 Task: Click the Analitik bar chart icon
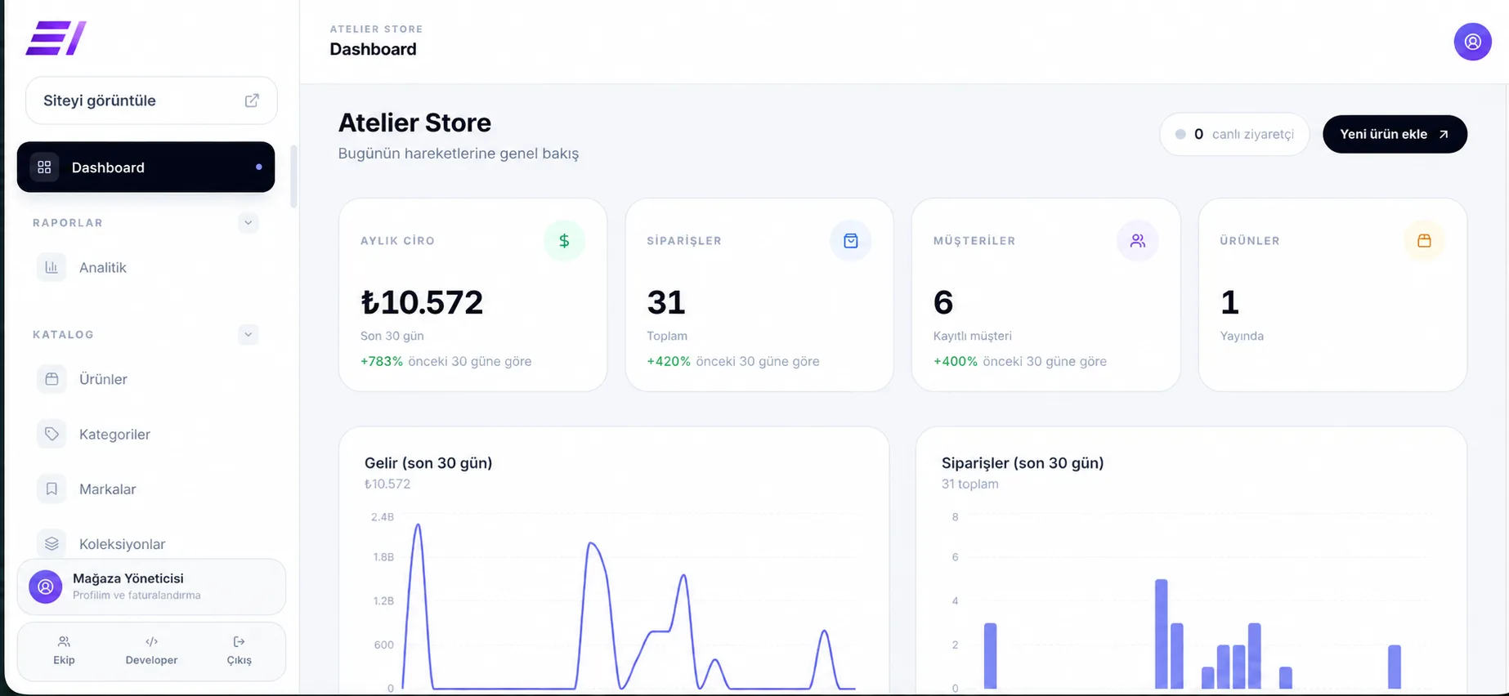(51, 267)
